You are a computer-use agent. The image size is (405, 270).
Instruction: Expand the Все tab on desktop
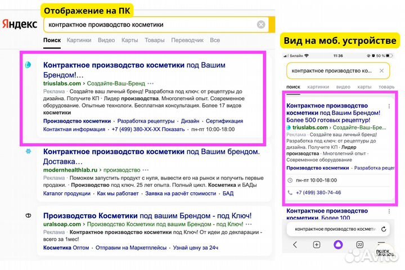pos(215,40)
